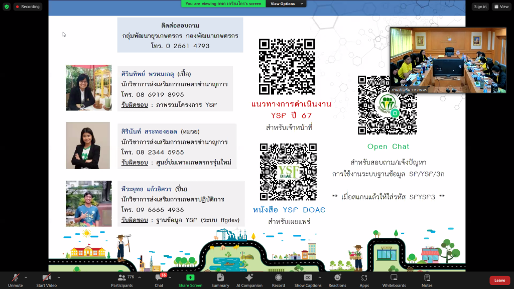
Task: Click the phone number 08 6919 8995
Action: tap(160, 94)
